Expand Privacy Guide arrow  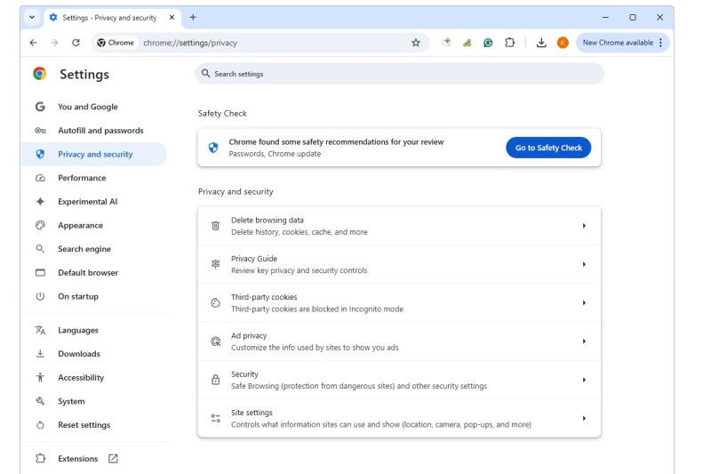[x=584, y=264]
